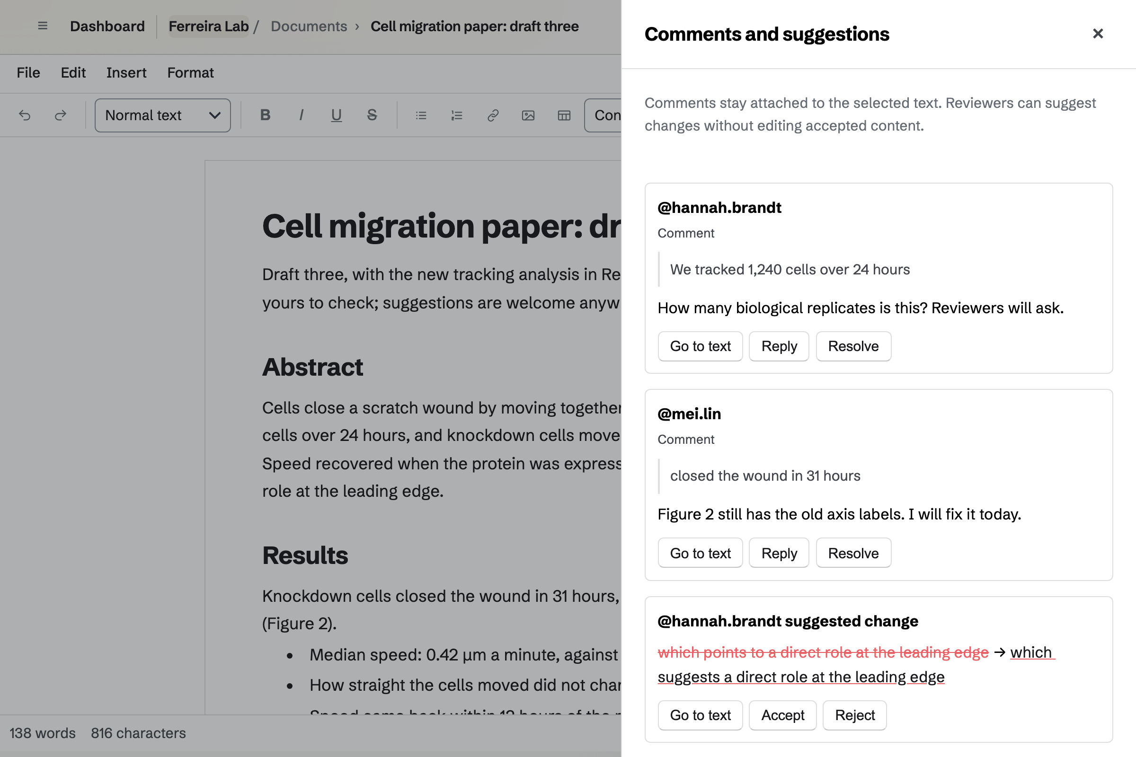
Task: Toggle strikethrough formatting
Action: coord(372,115)
